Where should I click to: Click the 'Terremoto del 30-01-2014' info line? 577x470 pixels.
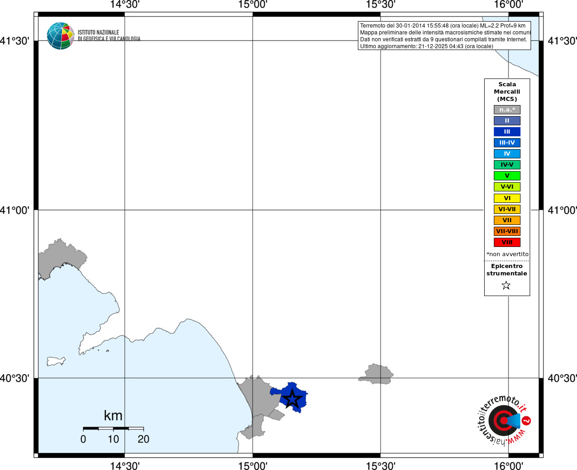pos(442,26)
